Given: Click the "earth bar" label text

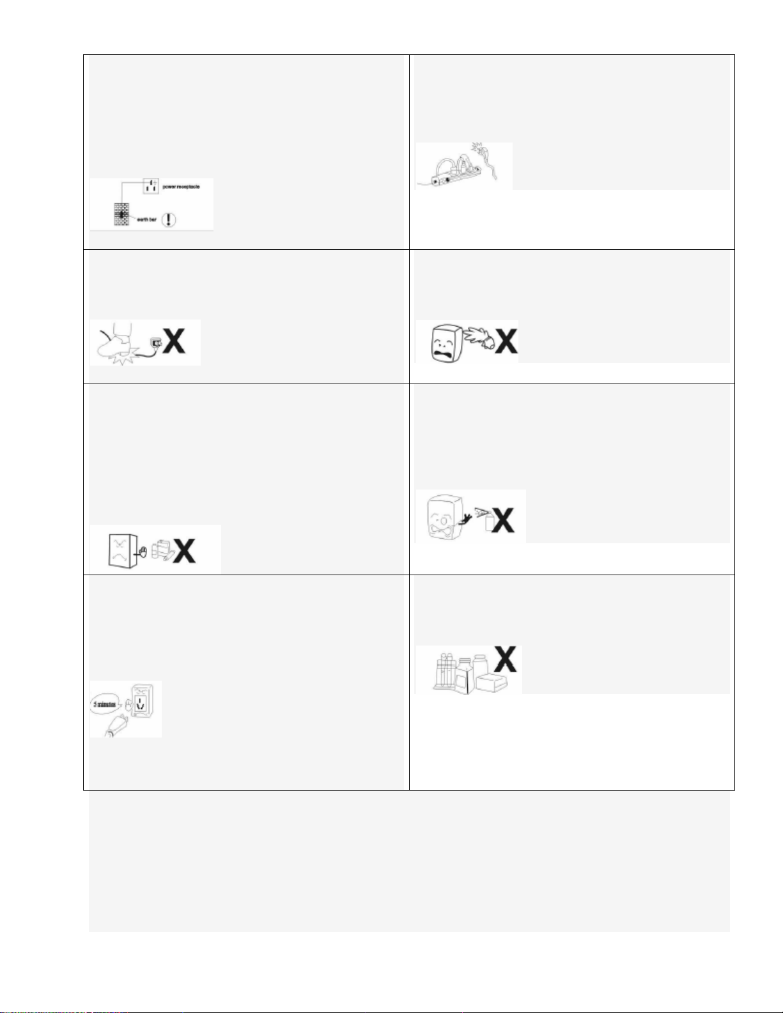Looking at the screenshot, I should click(146, 220).
